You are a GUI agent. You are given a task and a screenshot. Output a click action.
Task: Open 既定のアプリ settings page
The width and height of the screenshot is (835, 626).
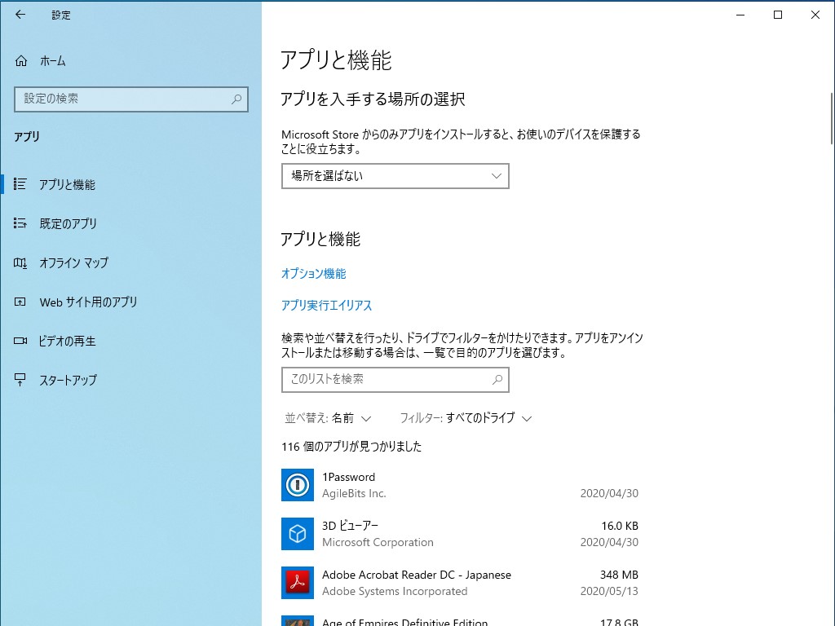coord(131,223)
